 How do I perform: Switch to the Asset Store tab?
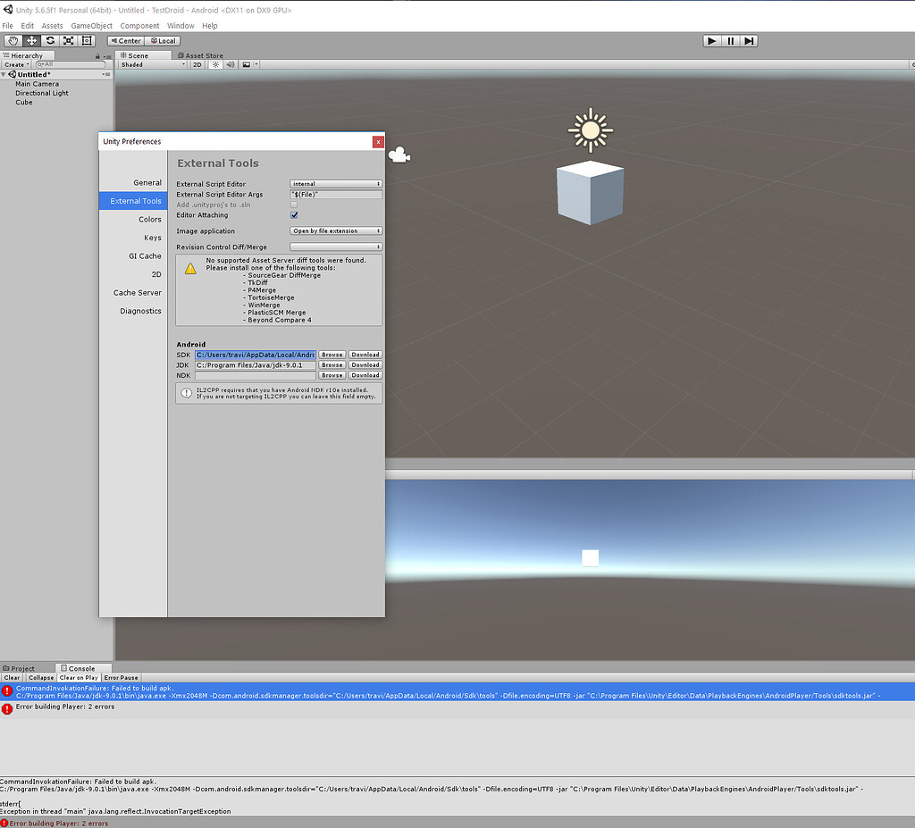pos(204,55)
